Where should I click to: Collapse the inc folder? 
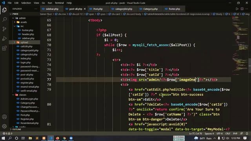click(15, 26)
